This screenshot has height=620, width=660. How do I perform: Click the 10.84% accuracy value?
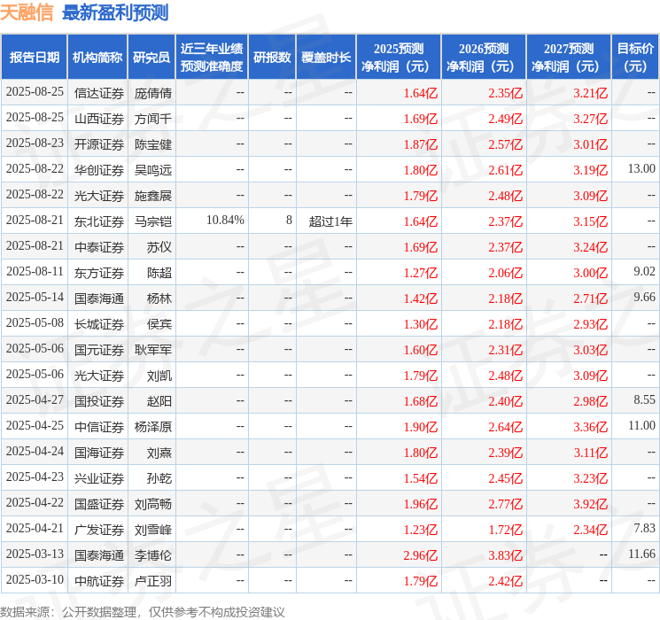pos(225,221)
